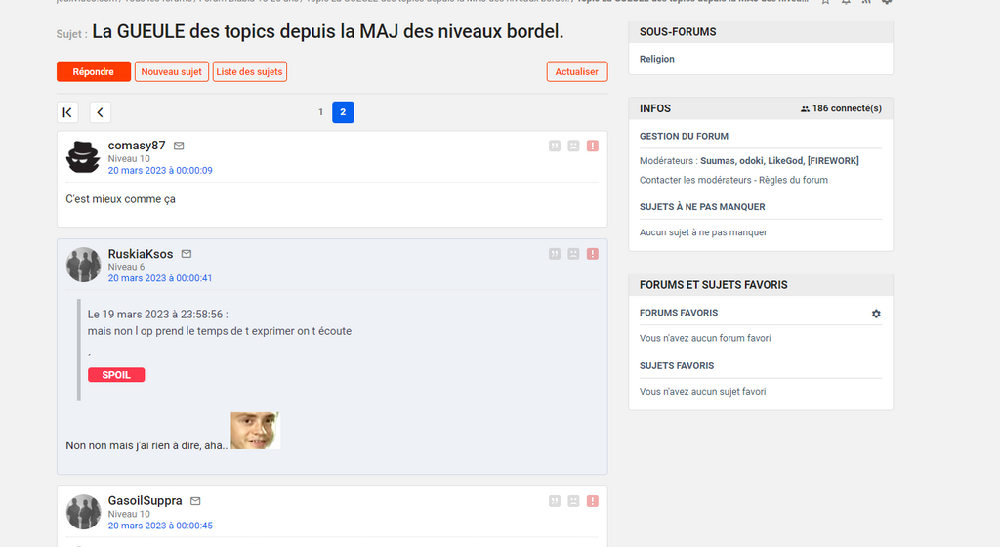Go to first page of the topic
The width and height of the screenshot is (1000, 547).
[67, 112]
